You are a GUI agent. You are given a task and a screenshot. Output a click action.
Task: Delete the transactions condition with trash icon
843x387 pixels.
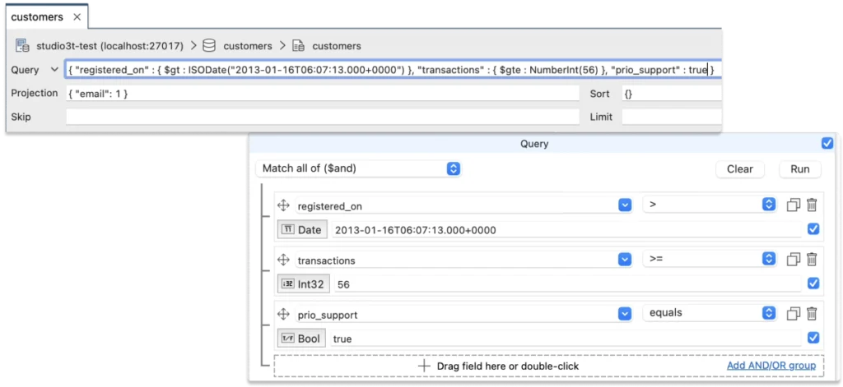click(x=812, y=259)
